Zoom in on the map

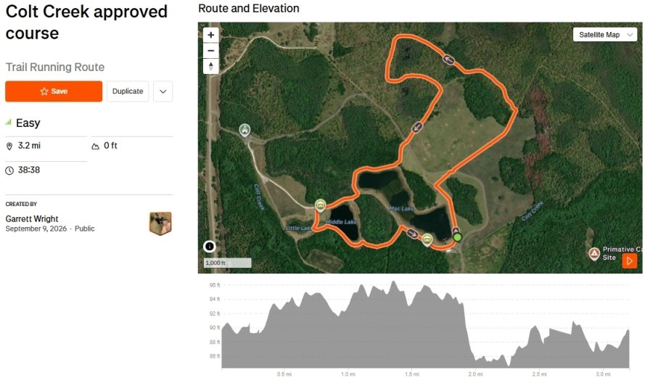[x=210, y=35]
